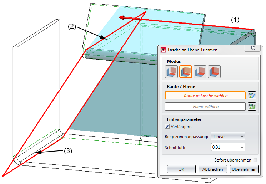Screen dimensions: 266x184
Task: Close the Lasche an Ebene Trimmen dialog
Action: 252,48
